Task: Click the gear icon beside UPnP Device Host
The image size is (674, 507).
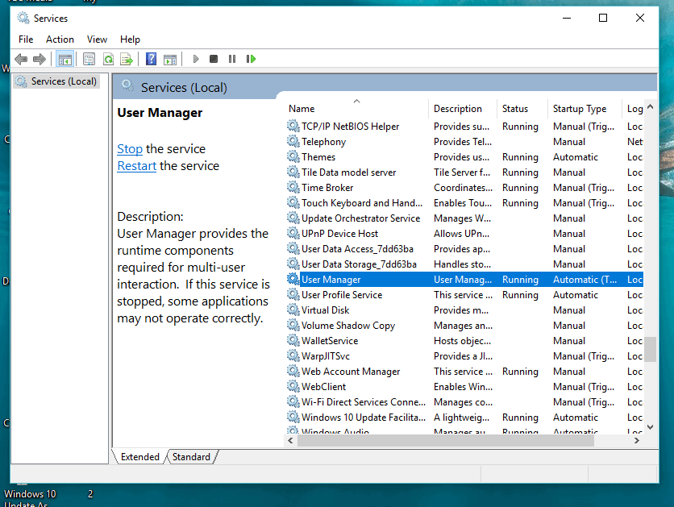Action: click(293, 233)
